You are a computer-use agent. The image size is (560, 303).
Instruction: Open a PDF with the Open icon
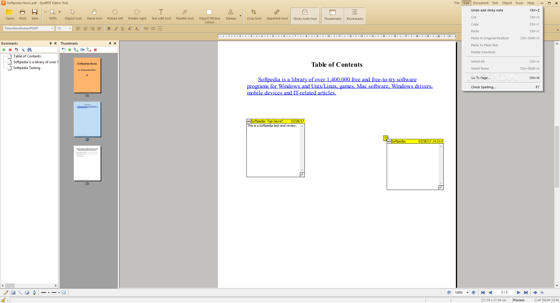(x=10, y=15)
